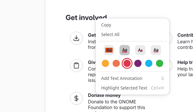
Task: Pick the strikethrough annotation style icon
Action: click(140, 50)
